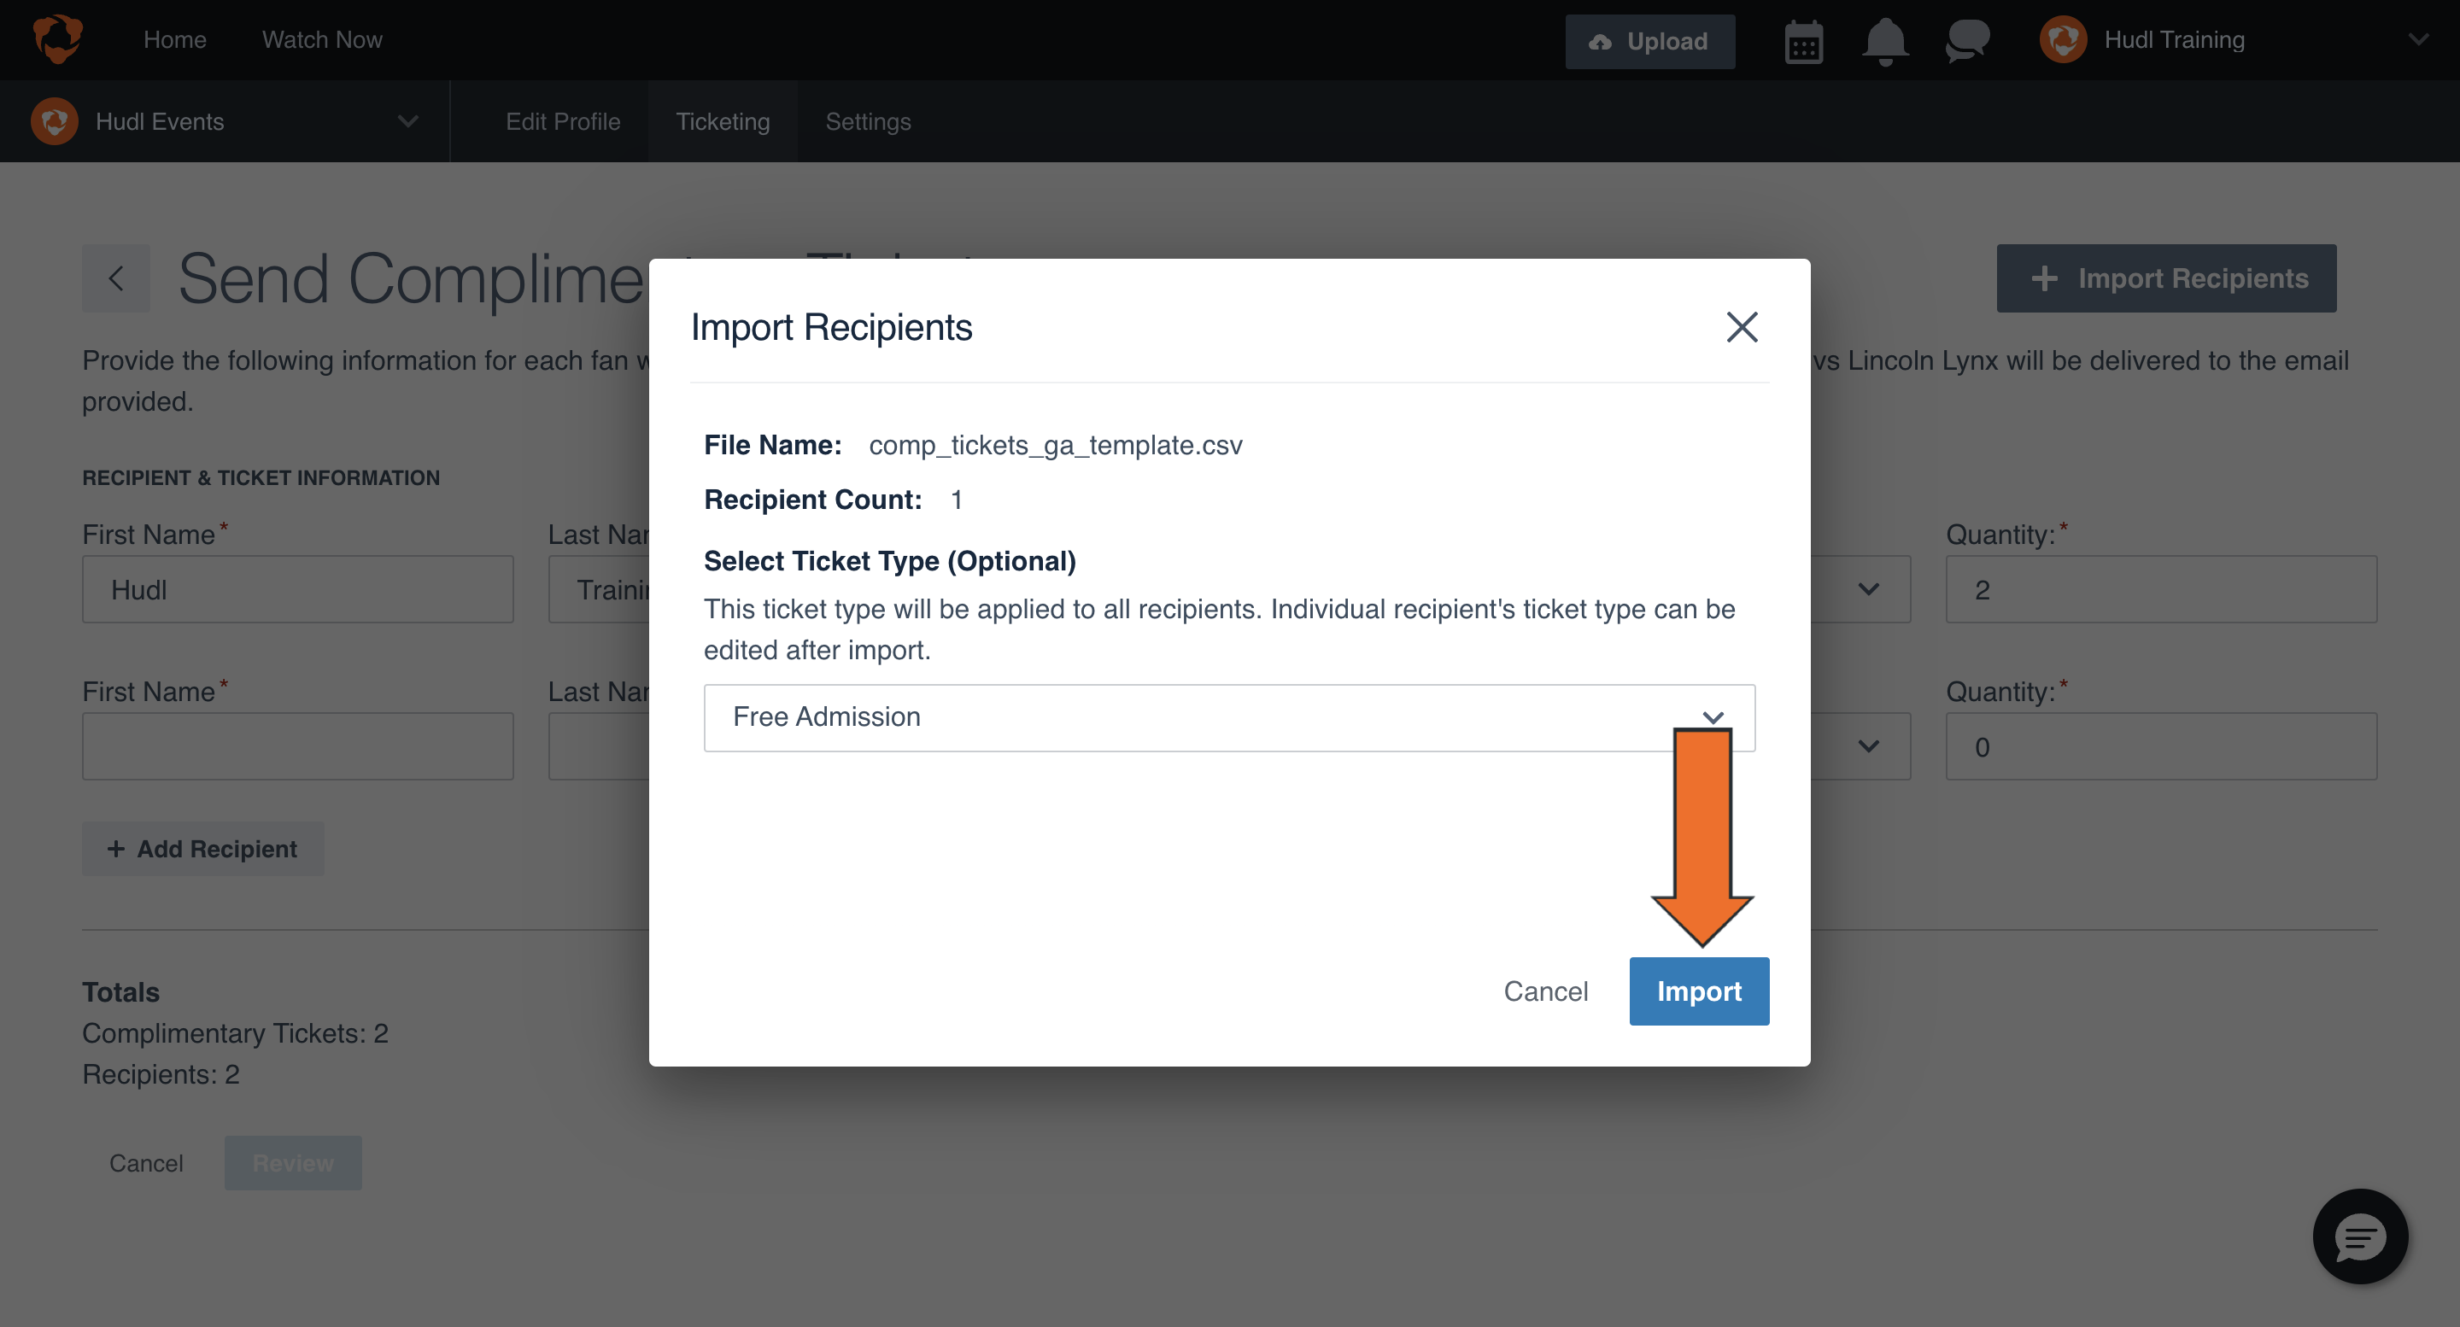Screen dimensions: 2460x1327
Task: Open first recipient's ticket type dropdown chevron
Action: [x=1868, y=589]
